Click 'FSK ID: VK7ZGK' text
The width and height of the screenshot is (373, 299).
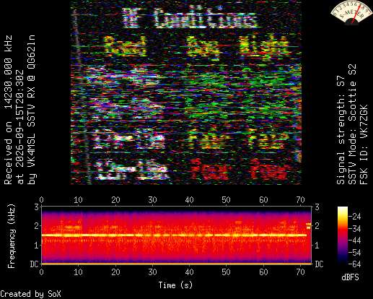point(364,144)
